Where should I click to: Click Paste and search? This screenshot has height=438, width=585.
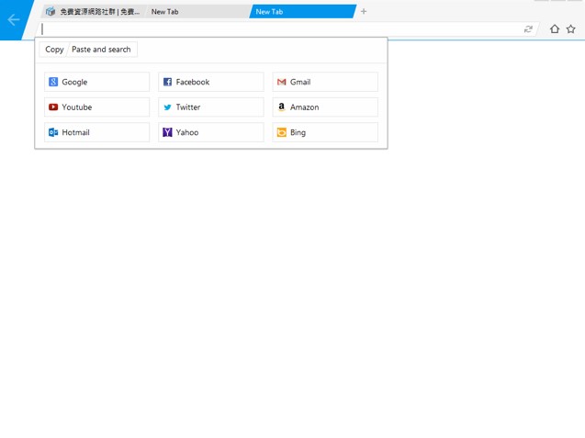[101, 50]
